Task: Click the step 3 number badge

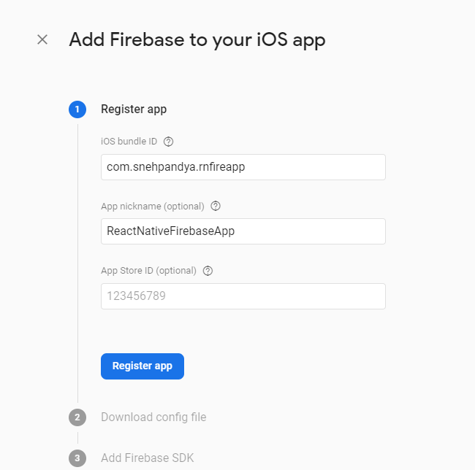Action: pyautogui.click(x=77, y=458)
